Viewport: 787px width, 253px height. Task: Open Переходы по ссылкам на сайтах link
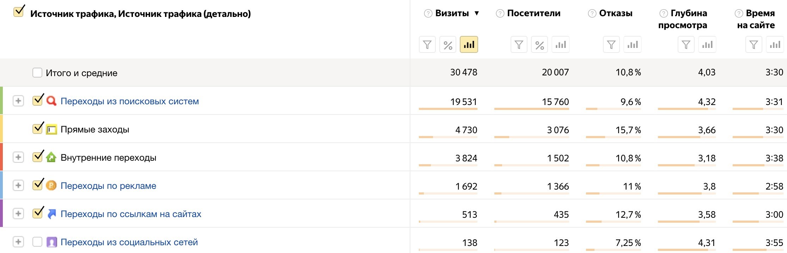(131, 214)
